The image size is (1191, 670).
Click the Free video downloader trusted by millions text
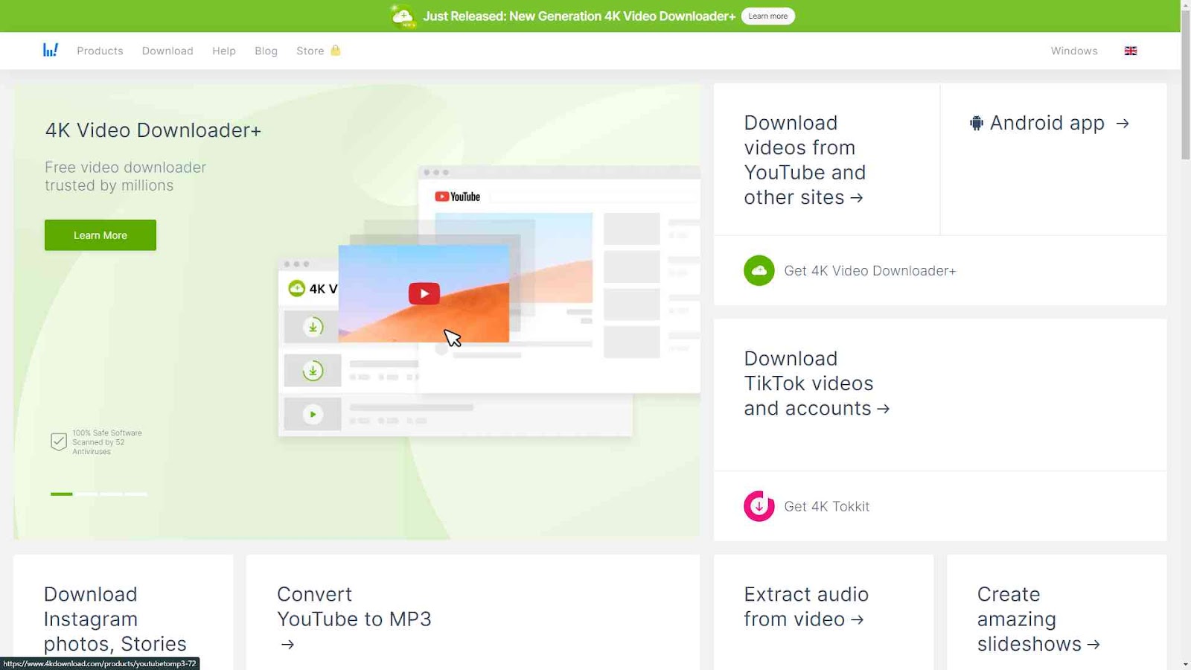[x=125, y=176]
